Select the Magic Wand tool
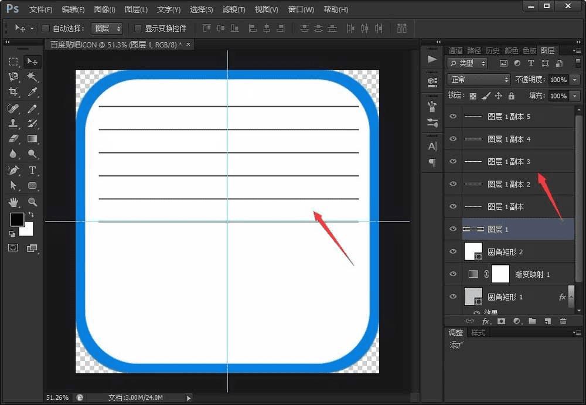The width and height of the screenshot is (586, 405). 32,77
